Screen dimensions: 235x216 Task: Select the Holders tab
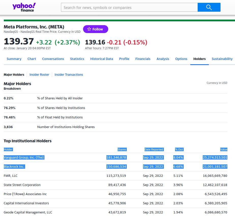pyautogui.click(x=199, y=59)
